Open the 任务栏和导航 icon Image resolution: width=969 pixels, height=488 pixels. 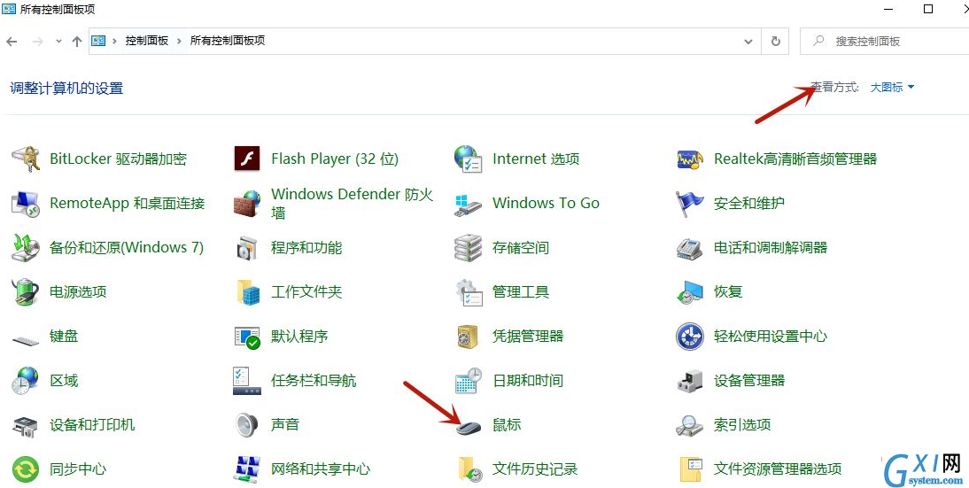(x=247, y=381)
